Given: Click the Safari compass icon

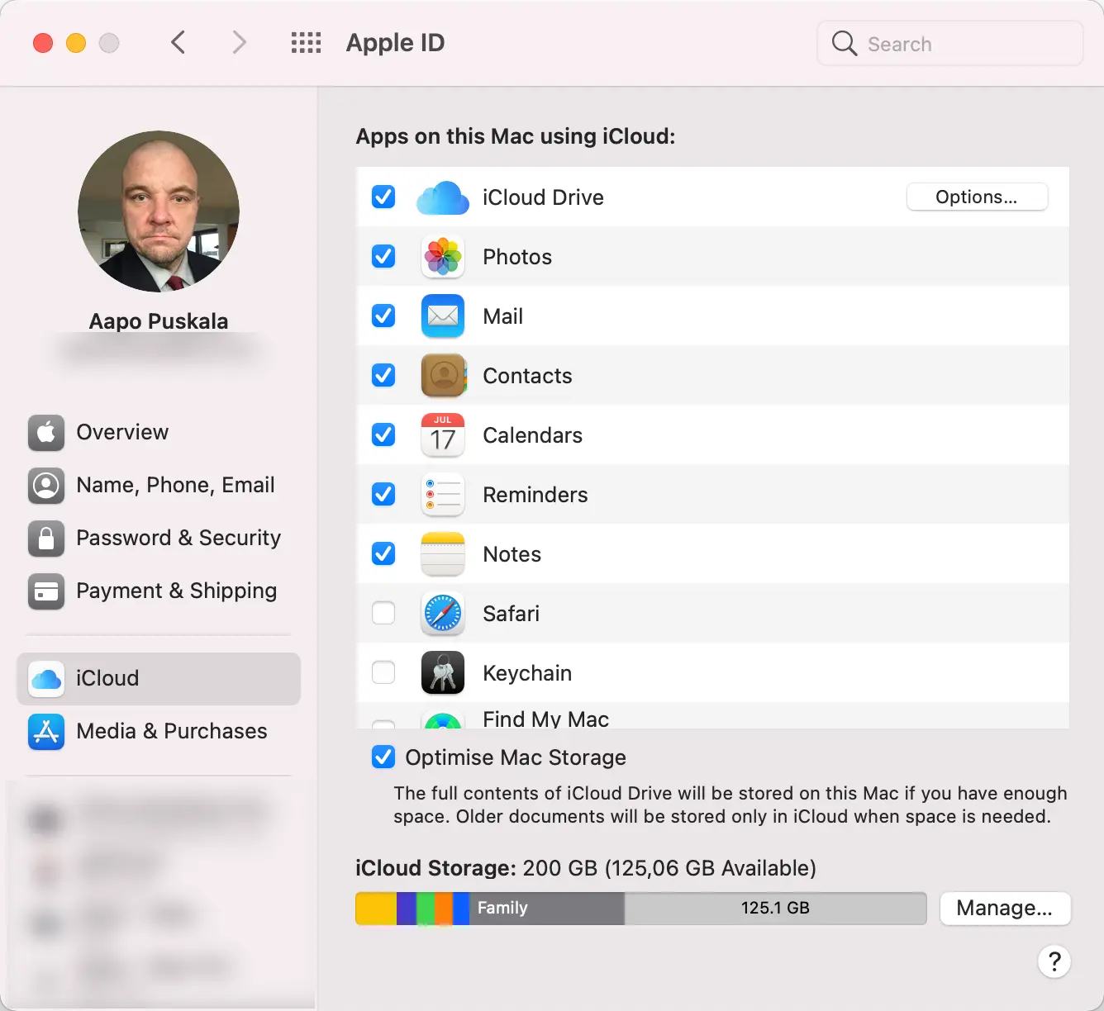Looking at the screenshot, I should 443,614.
